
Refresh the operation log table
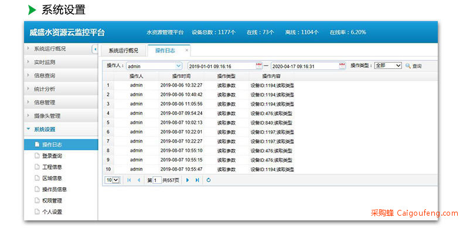[209, 180]
